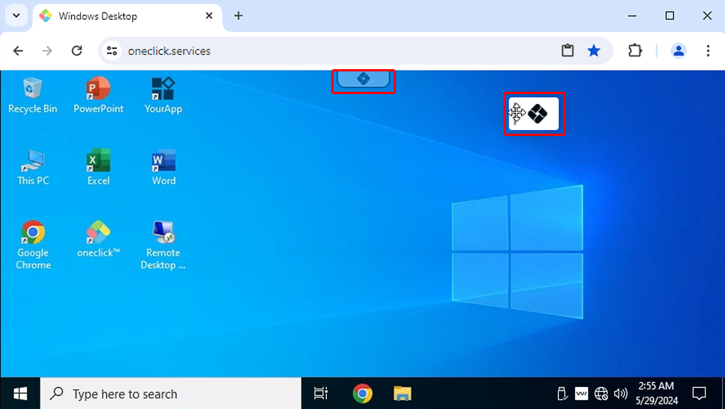The image size is (725, 409).
Task: Open YourApp from the desktop
Action: [x=163, y=95]
